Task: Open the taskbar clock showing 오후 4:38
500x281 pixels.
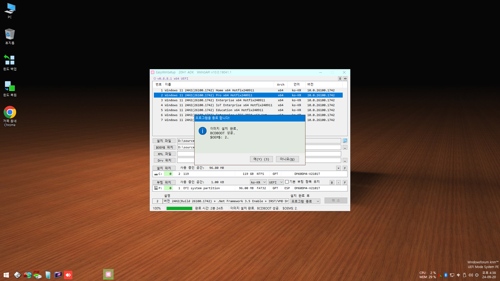Action: point(489,275)
